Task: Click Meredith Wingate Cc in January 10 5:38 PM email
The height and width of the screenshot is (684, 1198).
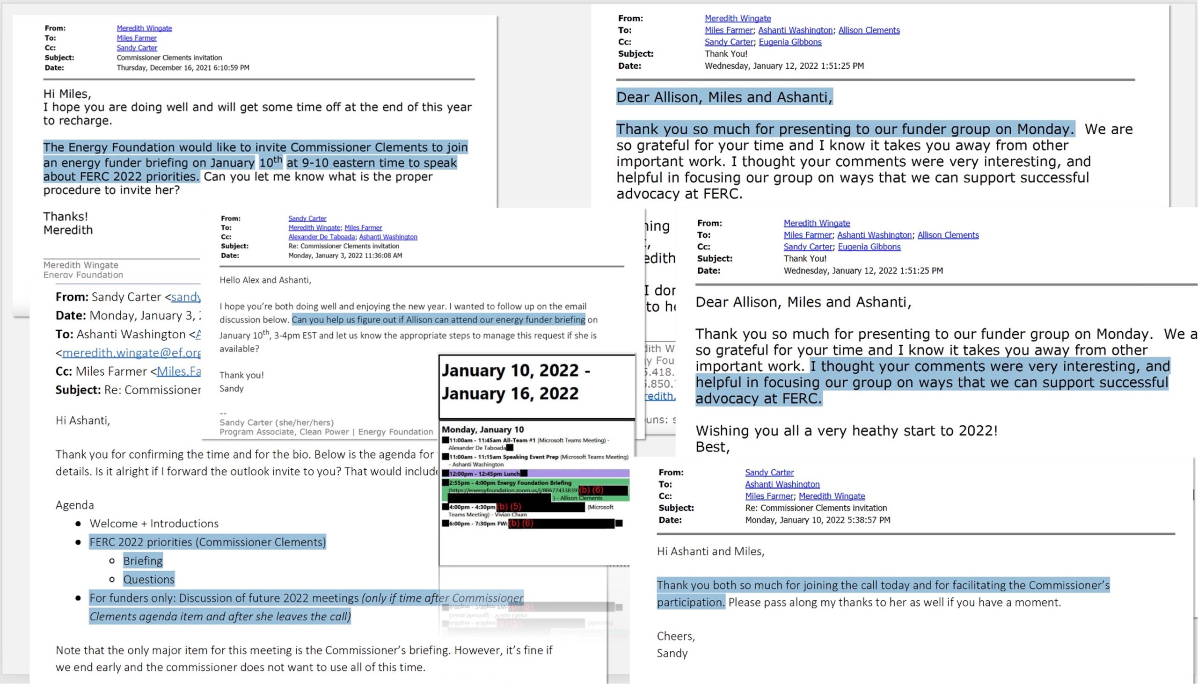Action: [832, 495]
